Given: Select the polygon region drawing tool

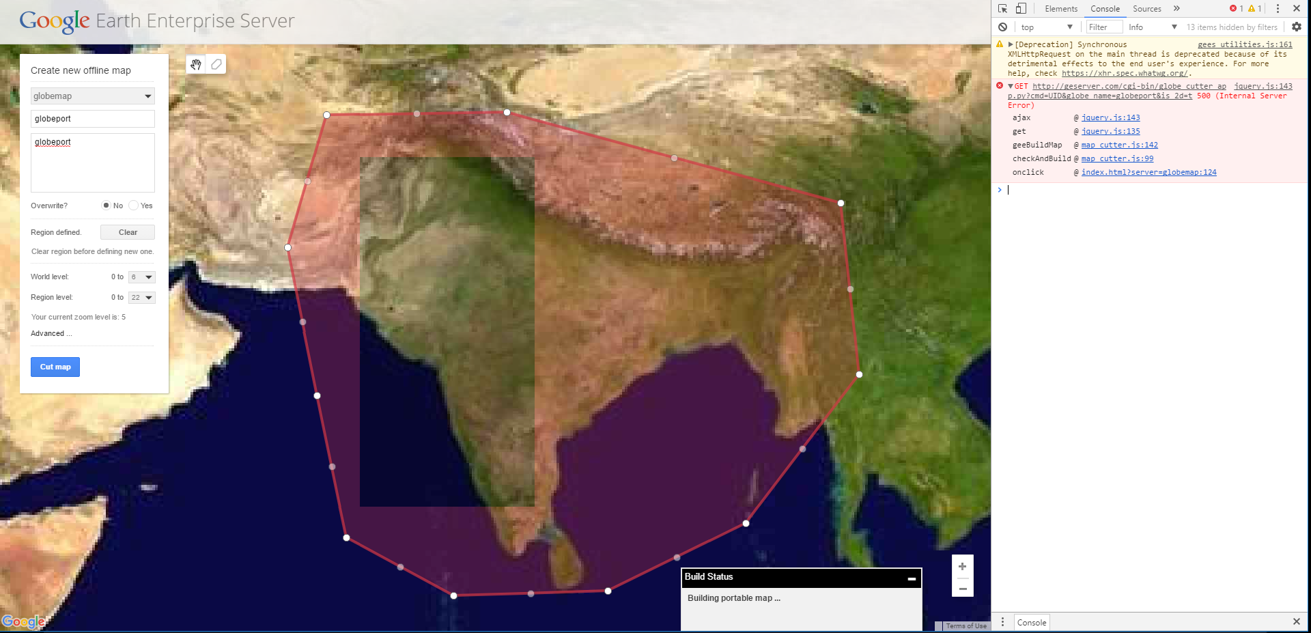Looking at the screenshot, I should click(x=216, y=64).
